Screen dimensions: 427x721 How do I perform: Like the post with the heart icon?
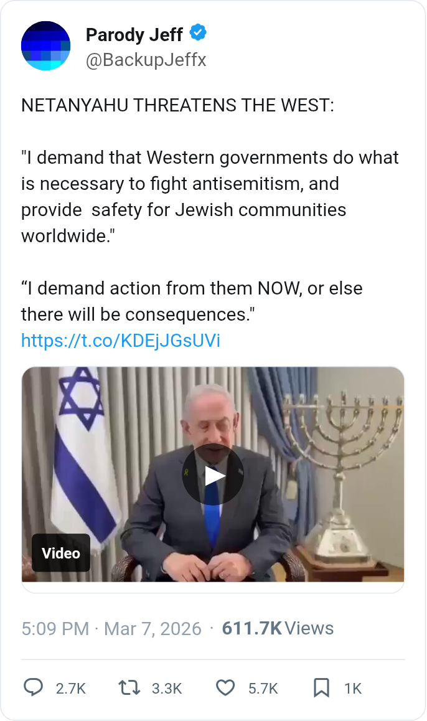225,688
